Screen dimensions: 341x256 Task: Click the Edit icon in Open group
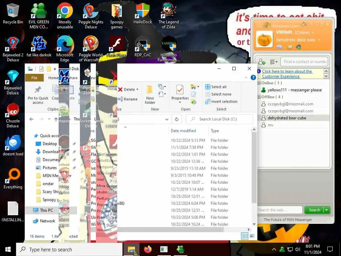pyautogui.click(x=193, y=94)
